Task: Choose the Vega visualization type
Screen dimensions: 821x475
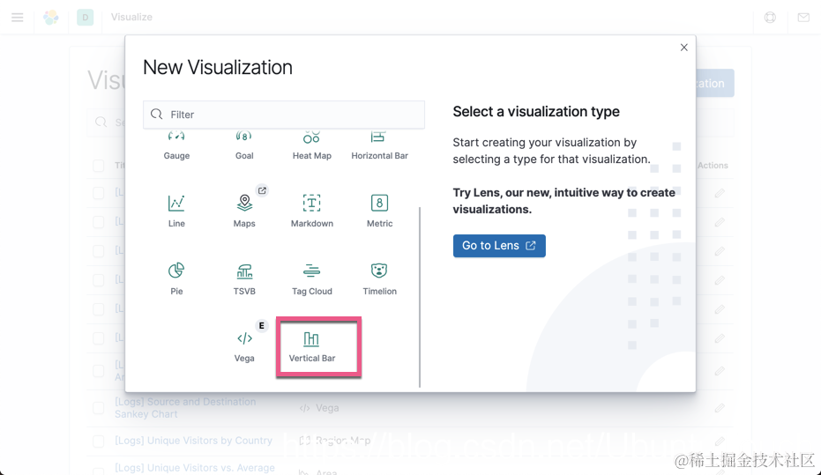Action: coord(244,345)
